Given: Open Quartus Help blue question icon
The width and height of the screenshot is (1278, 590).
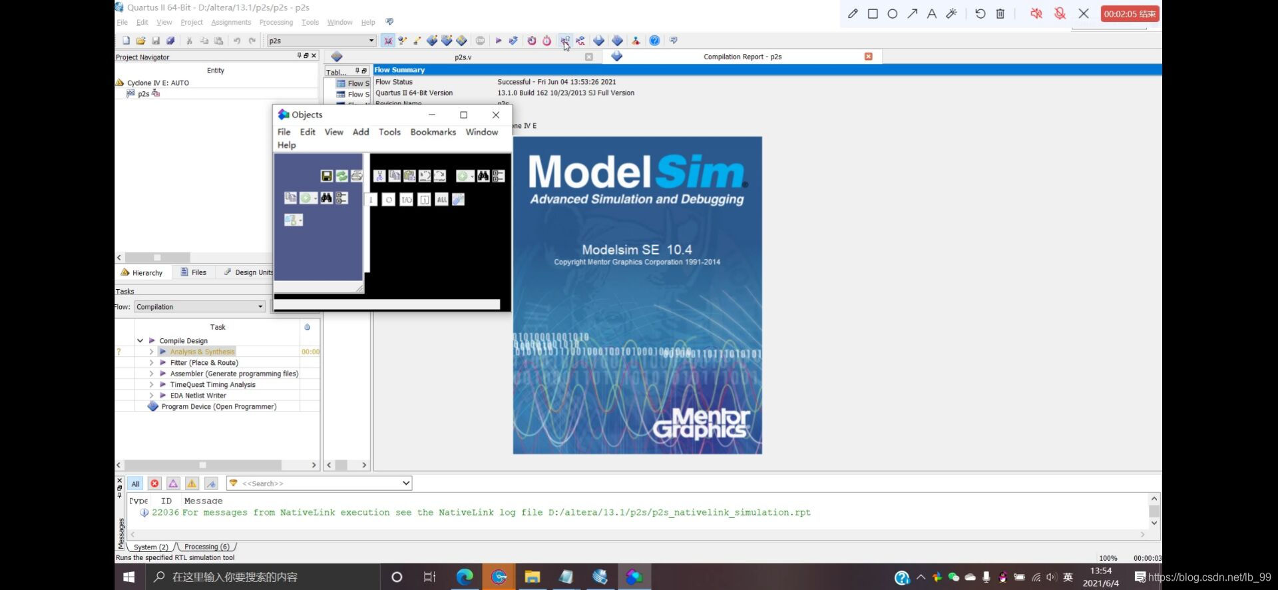Looking at the screenshot, I should point(654,41).
